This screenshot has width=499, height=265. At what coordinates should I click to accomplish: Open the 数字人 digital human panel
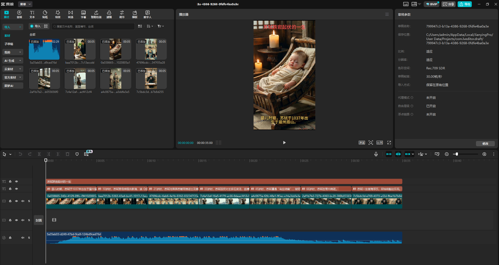tap(148, 14)
